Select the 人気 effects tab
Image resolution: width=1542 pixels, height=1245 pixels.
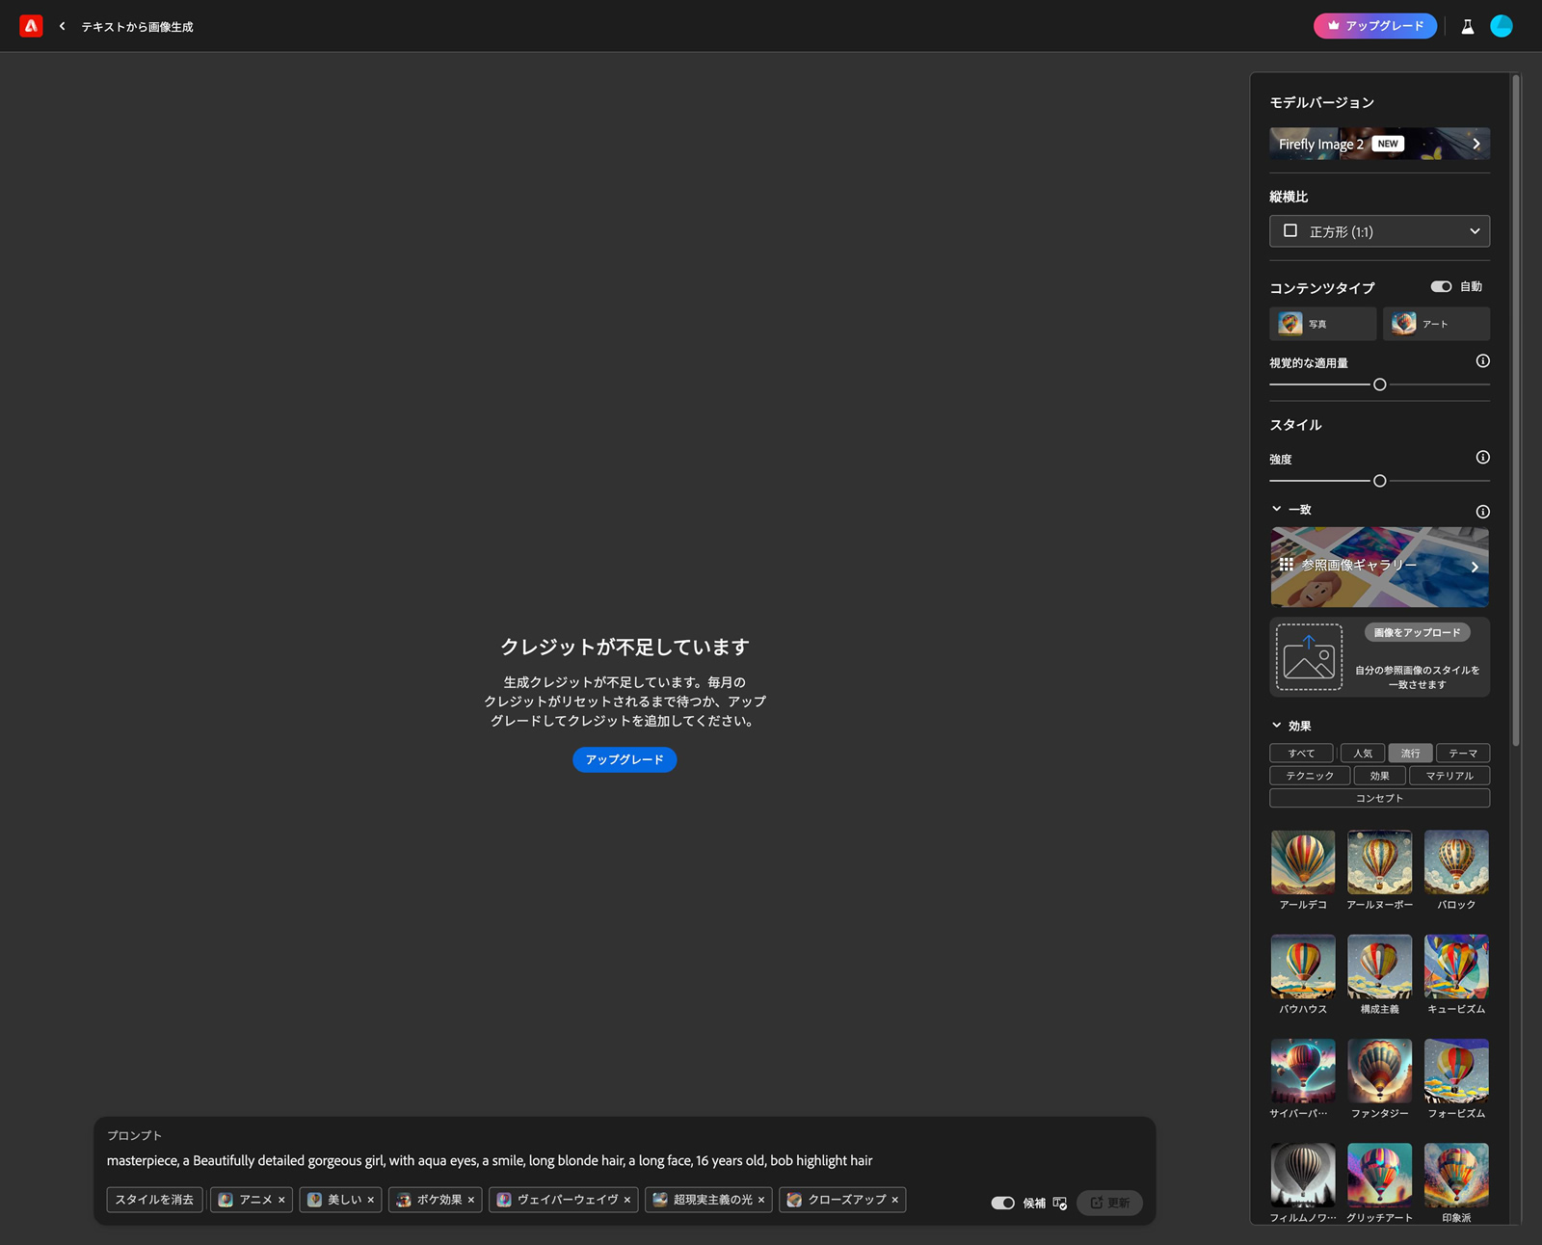(1363, 754)
